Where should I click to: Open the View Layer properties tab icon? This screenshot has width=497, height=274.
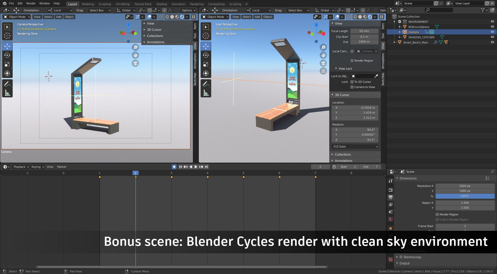[x=391, y=205]
